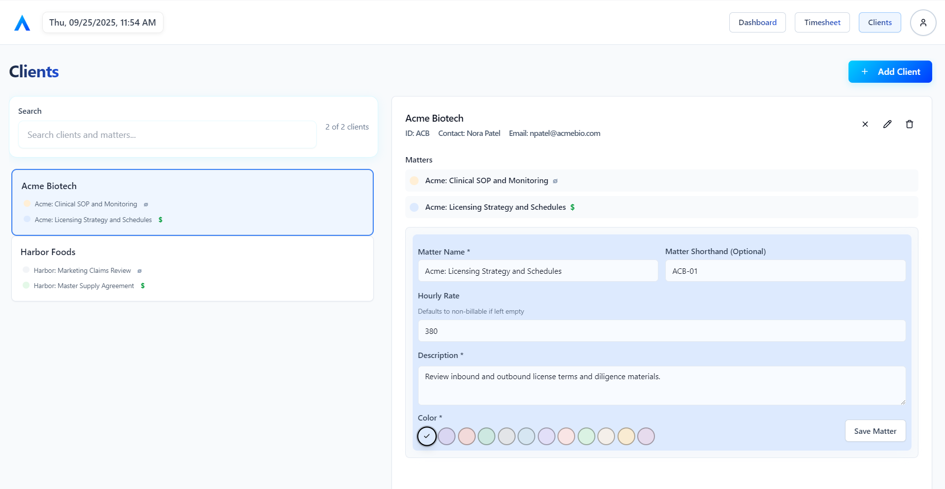The height and width of the screenshot is (489, 945).
Task: Click the dollar icon on Harbor: Master Supply Agreement
Action: click(x=142, y=286)
